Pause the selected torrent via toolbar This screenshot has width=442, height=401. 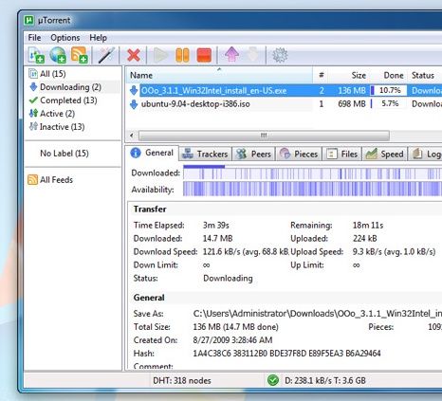(182, 55)
